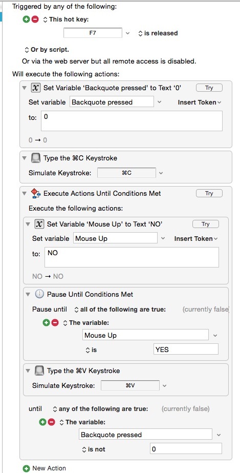Click the YES value field for Mouse Up

point(186,349)
